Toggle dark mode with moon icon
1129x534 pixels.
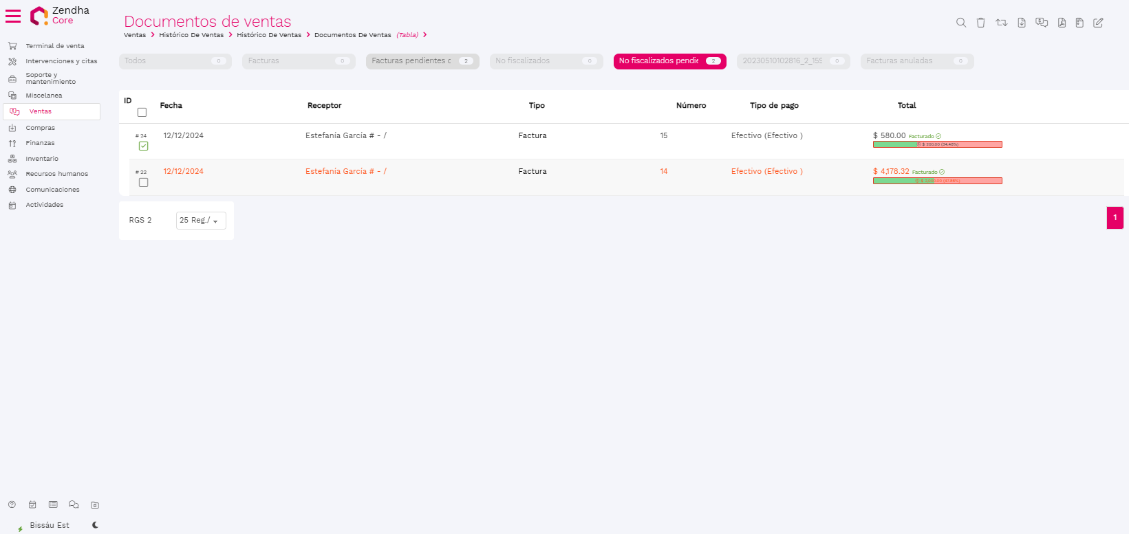(x=95, y=525)
